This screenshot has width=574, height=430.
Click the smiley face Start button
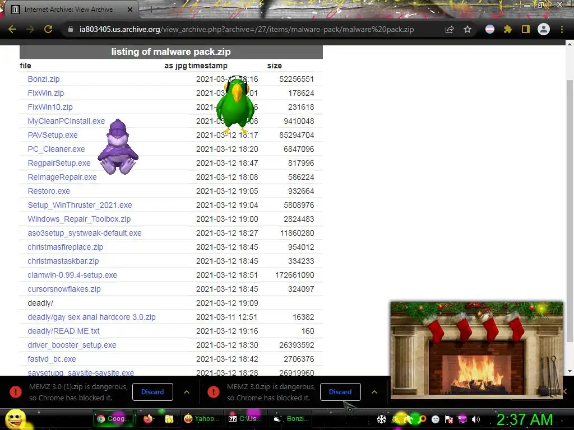(x=16, y=419)
